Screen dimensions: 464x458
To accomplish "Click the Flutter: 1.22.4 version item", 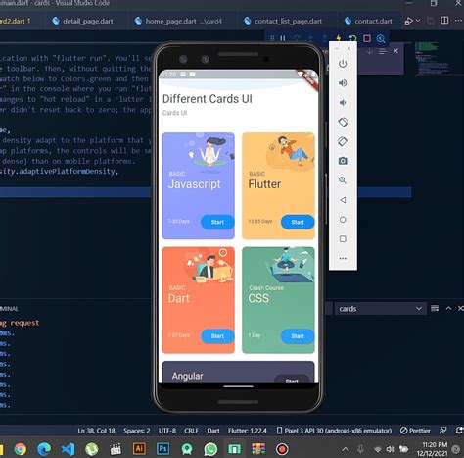I will pos(248,431).
